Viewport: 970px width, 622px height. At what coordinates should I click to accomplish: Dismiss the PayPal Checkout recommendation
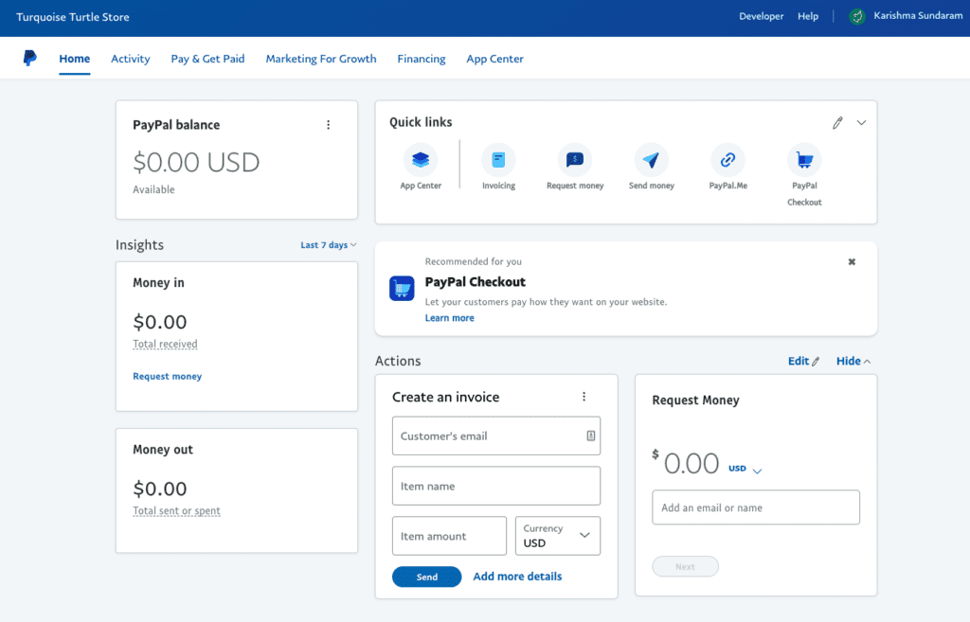tap(852, 262)
